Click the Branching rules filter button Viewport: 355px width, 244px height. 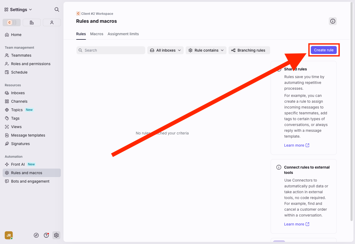click(x=249, y=50)
